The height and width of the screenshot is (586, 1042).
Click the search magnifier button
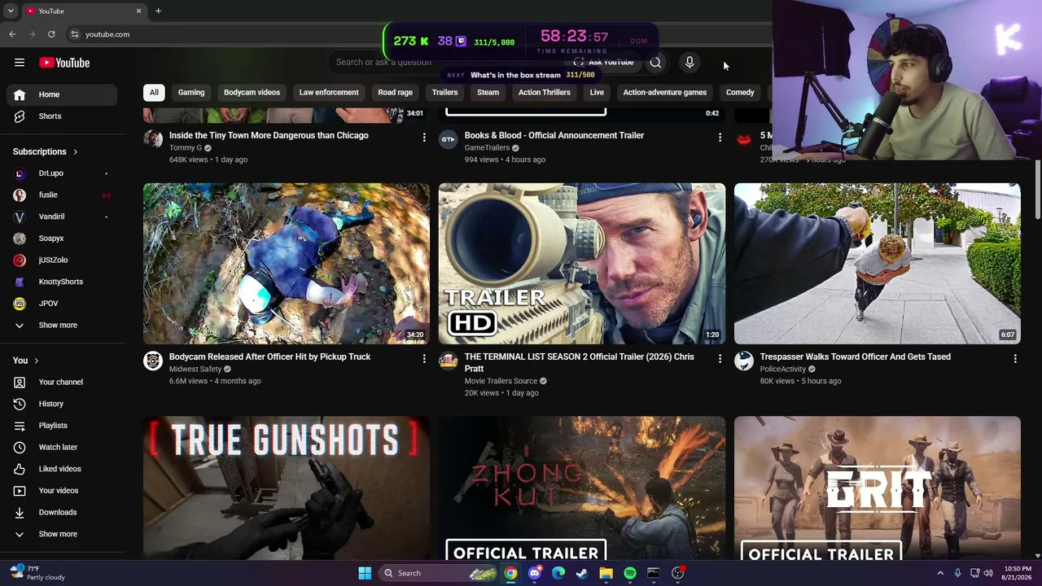(x=655, y=63)
